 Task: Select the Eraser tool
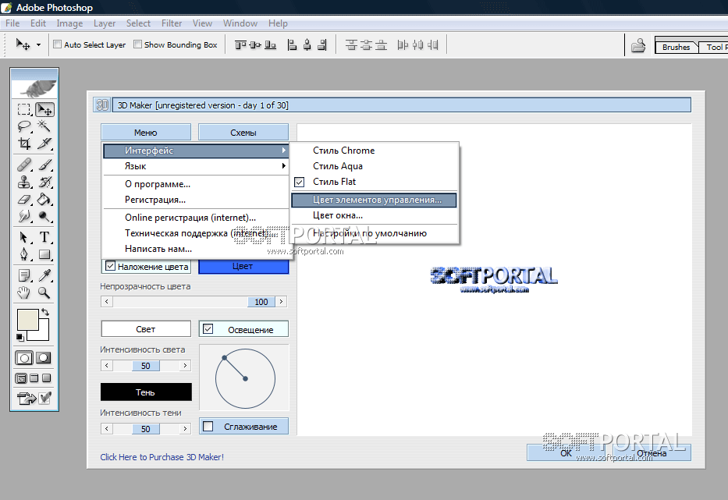[x=24, y=200]
